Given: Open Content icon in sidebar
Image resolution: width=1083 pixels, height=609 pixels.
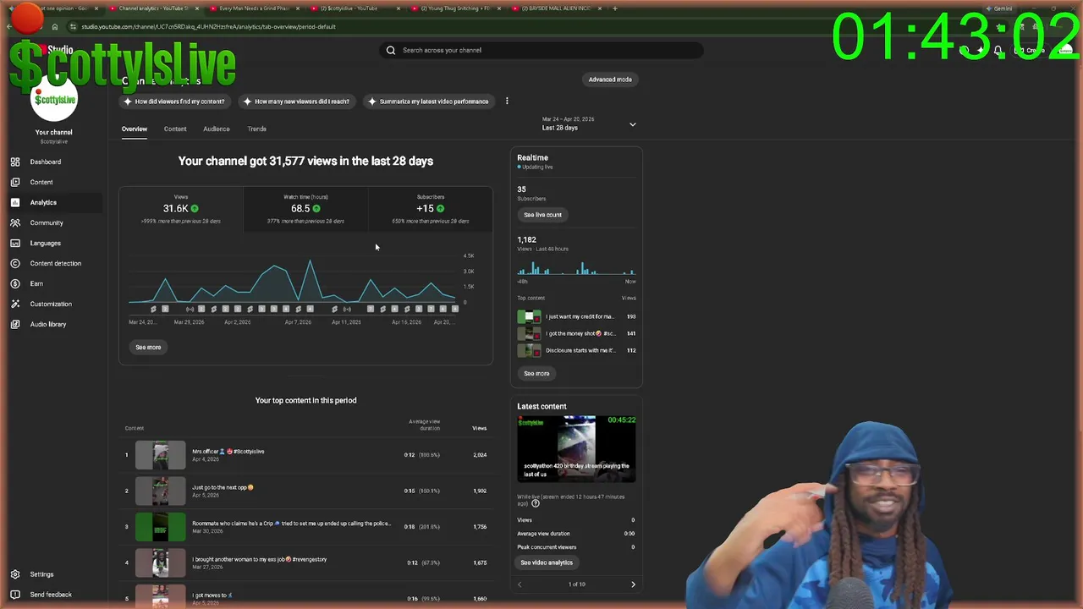Looking at the screenshot, I should point(15,182).
